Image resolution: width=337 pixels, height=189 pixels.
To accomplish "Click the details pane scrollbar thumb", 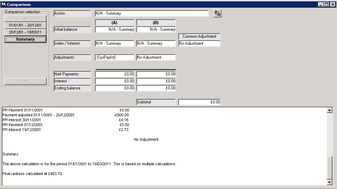I will [x=330, y=167].
